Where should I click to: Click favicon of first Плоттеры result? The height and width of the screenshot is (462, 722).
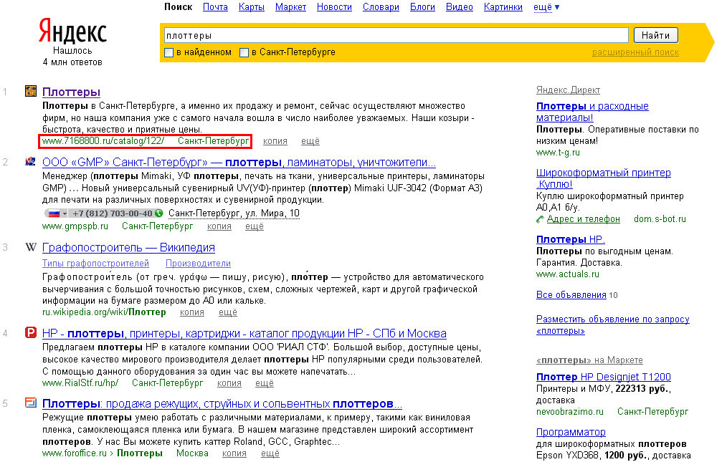pos(31,92)
